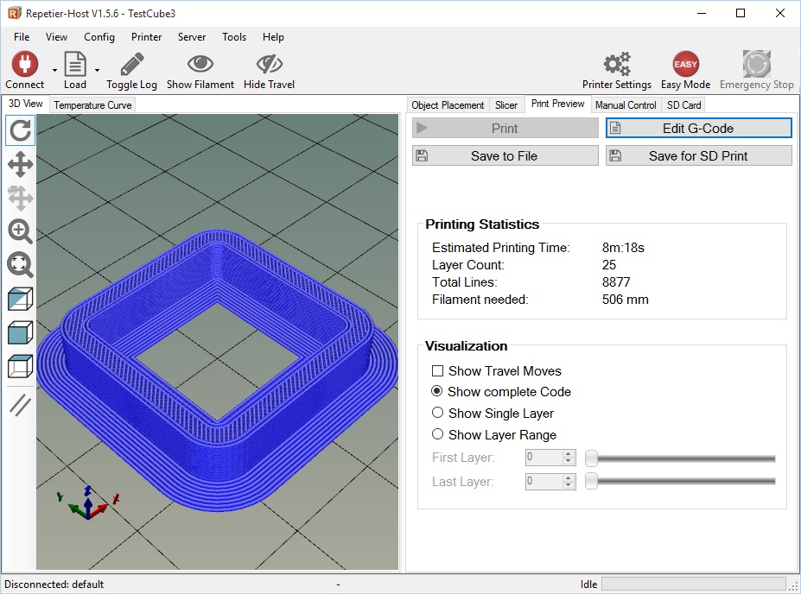Switch to the Temperature Curve tab
The image size is (801, 594).
pyautogui.click(x=92, y=105)
